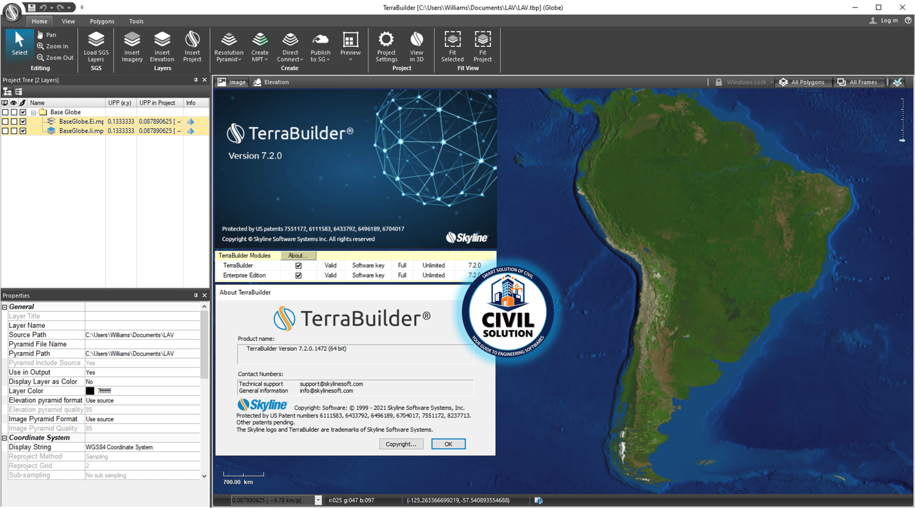Toggle the Base Globe group checkbox

(x=23, y=112)
